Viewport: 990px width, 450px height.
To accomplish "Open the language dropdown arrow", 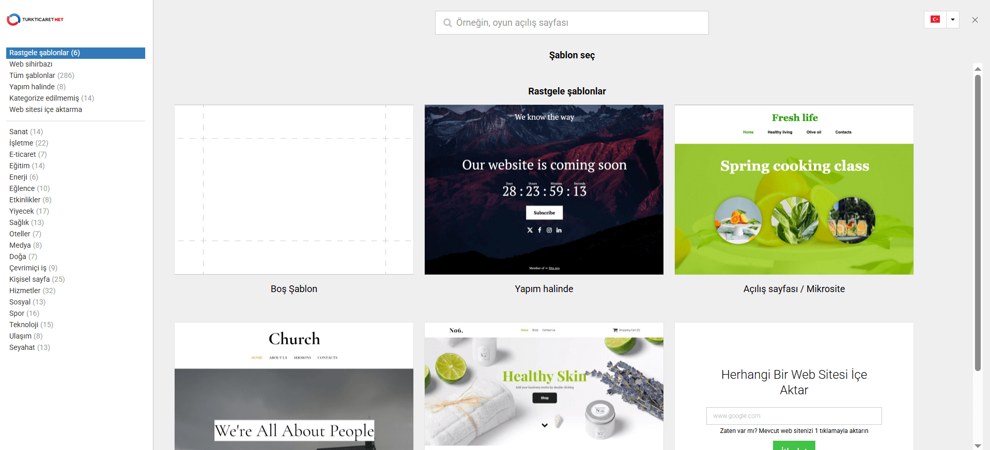I will (x=952, y=20).
